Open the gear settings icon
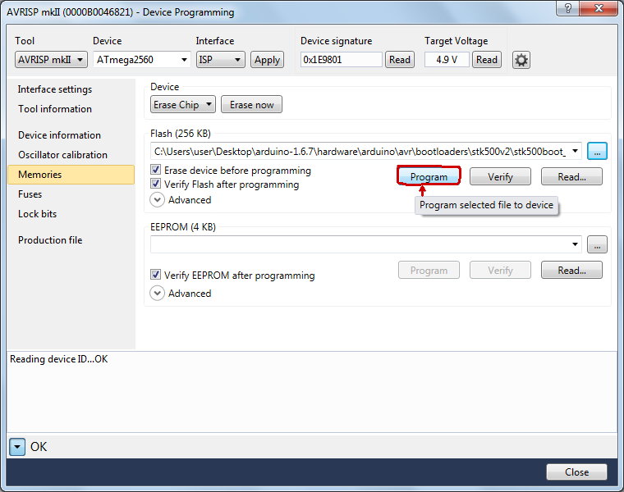This screenshot has width=624, height=492. [521, 60]
